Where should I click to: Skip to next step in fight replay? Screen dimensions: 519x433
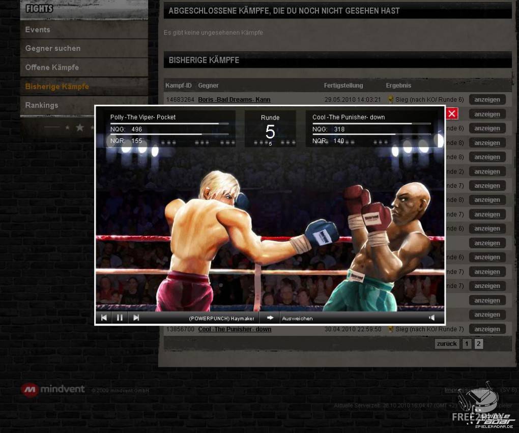(x=136, y=318)
